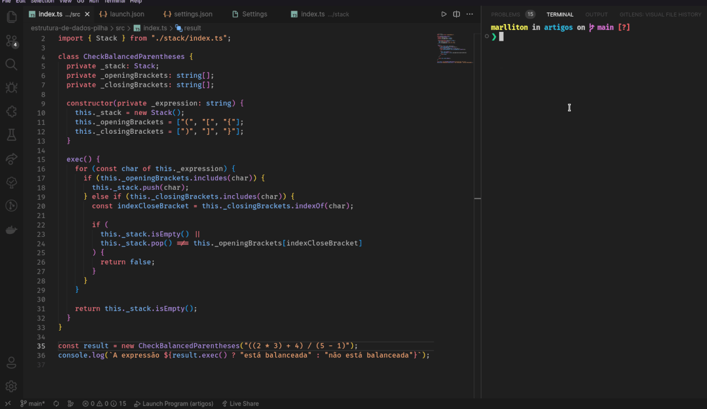707x409 pixels.
Task: Open the Extensions view
Action: [x=11, y=111]
